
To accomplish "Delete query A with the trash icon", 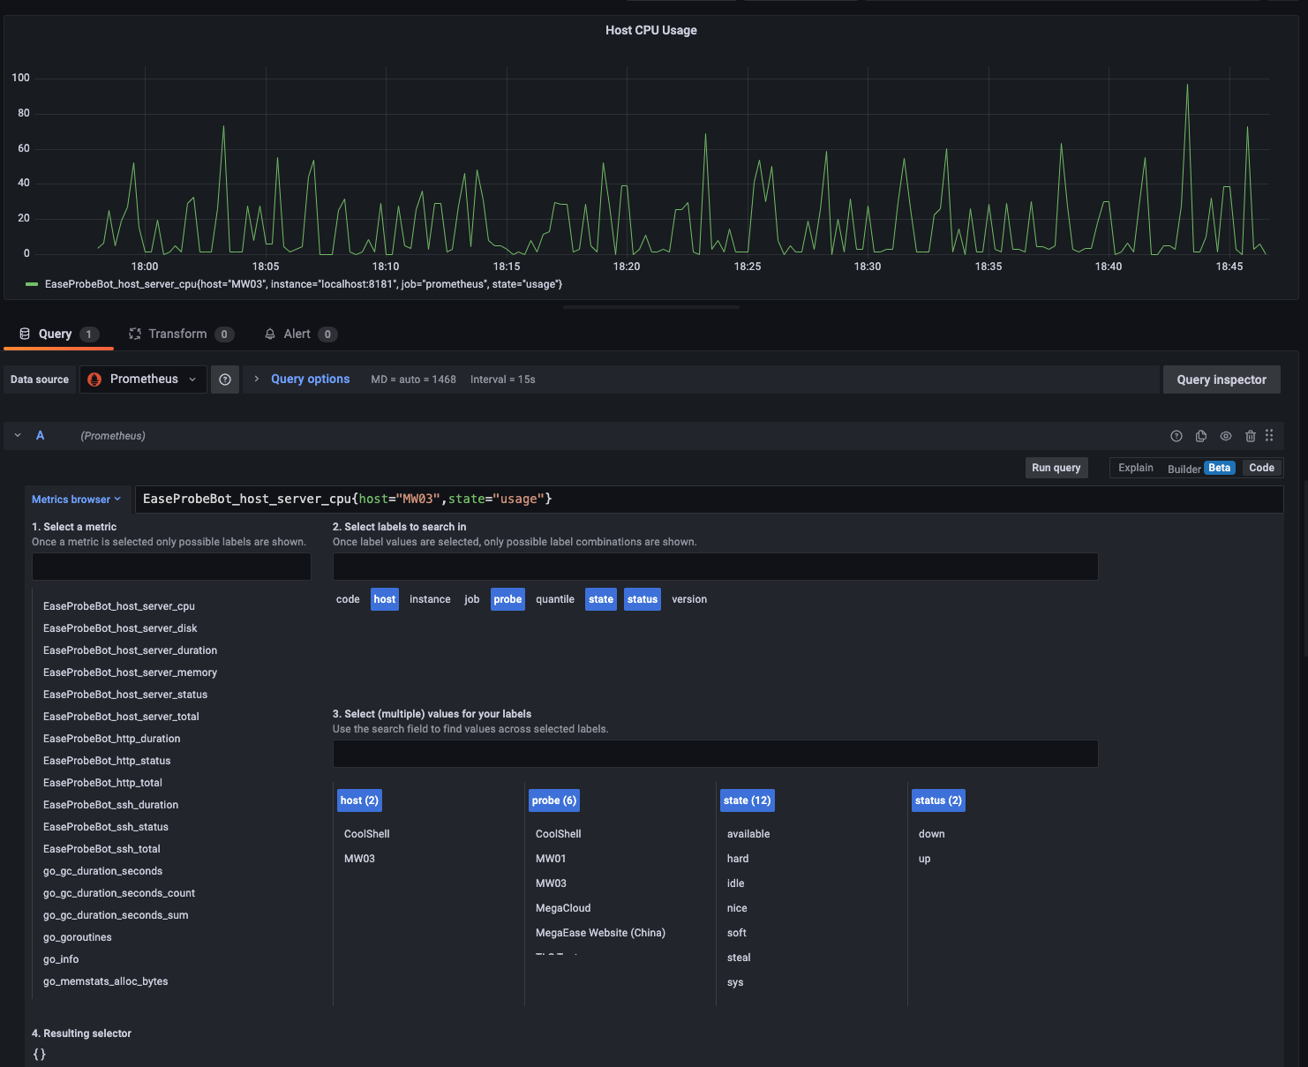I will (1251, 436).
